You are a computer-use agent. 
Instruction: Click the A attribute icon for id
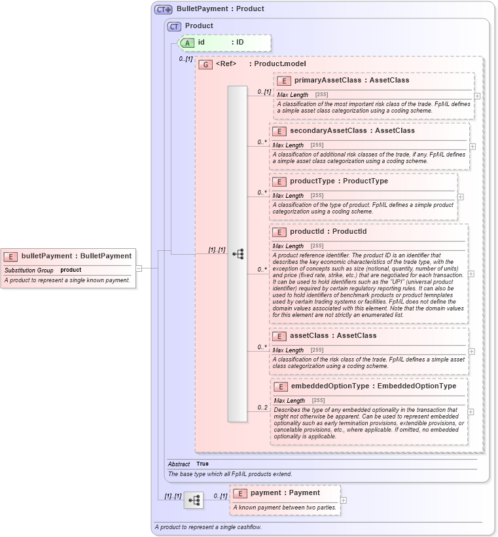[187, 43]
